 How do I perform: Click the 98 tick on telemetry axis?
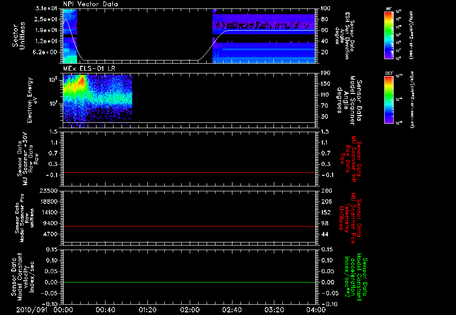point(325,223)
